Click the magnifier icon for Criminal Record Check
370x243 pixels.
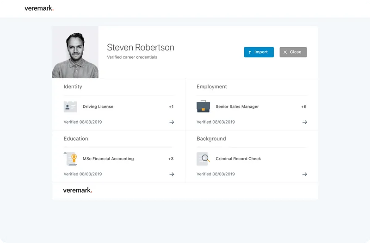tap(203, 159)
